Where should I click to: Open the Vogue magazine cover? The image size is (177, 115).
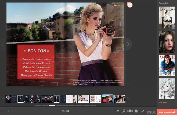[167, 66]
